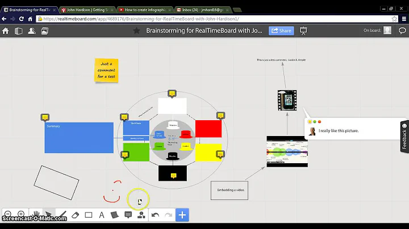Open the comment marker in black box
This screenshot has height=229, width=409.
pyautogui.click(x=173, y=176)
